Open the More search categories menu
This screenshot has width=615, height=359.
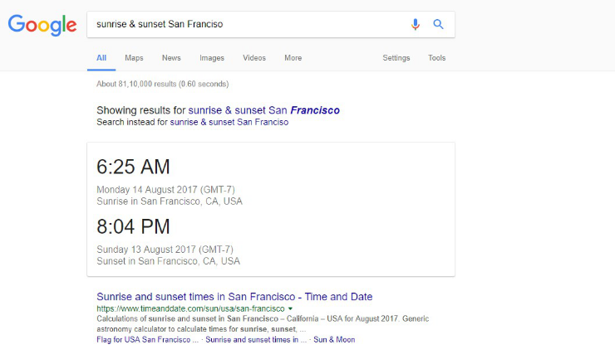click(x=293, y=58)
